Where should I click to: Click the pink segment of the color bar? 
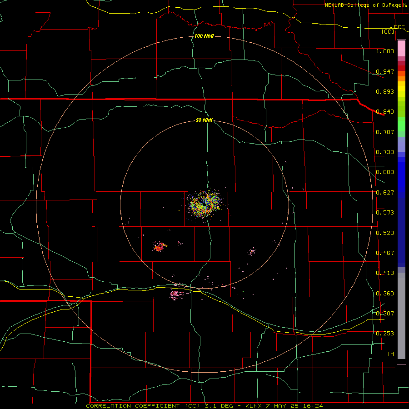click(401, 49)
